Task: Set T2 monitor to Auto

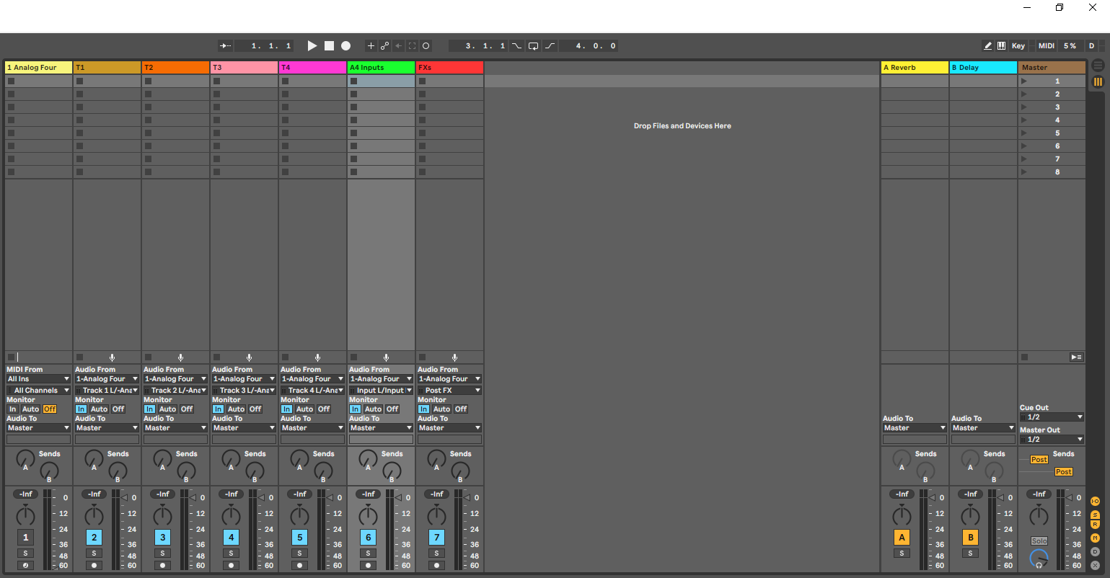Action: (x=167, y=409)
